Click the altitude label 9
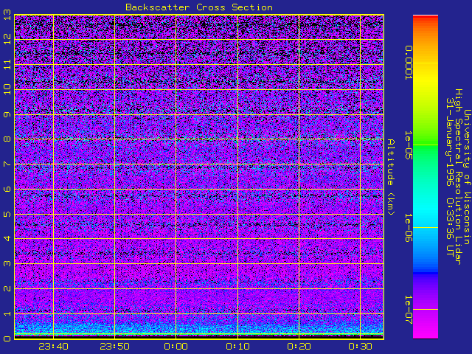The width and height of the screenshot is (472, 354). tap(7, 114)
